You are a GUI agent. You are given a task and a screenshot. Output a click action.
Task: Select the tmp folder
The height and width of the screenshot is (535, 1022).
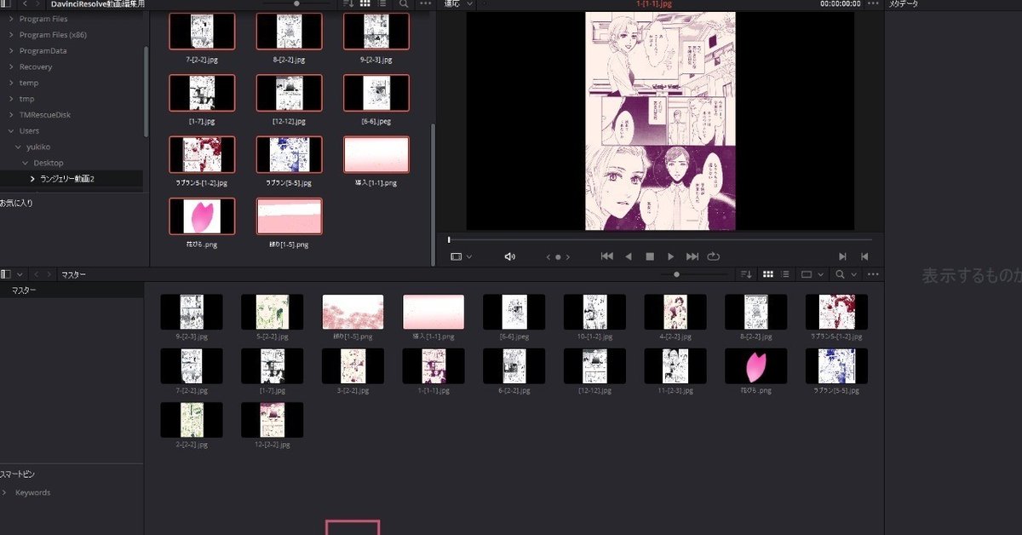click(26, 99)
